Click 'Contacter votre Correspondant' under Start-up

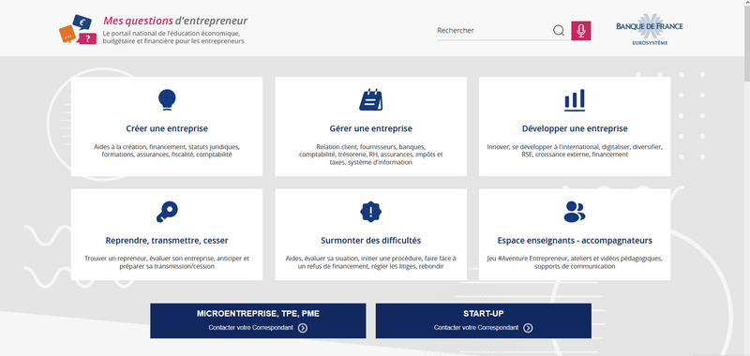click(476, 328)
